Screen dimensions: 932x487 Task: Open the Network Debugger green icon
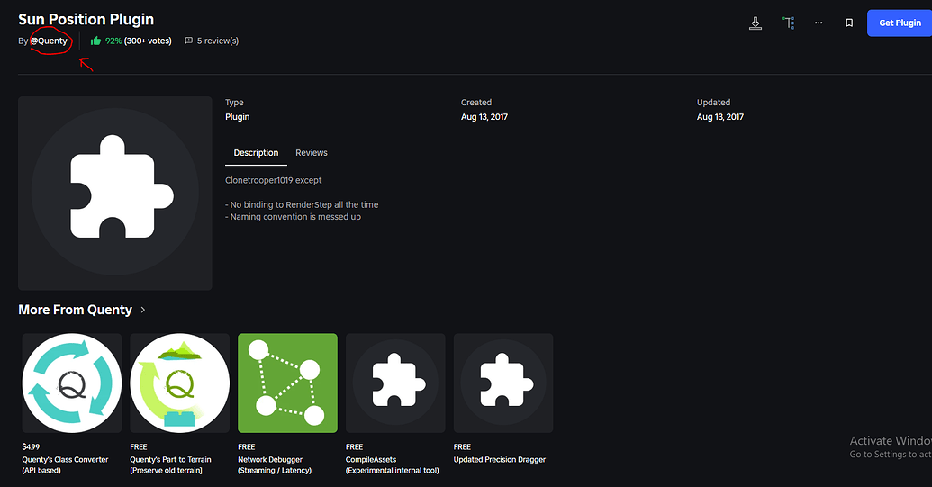pyautogui.click(x=287, y=383)
